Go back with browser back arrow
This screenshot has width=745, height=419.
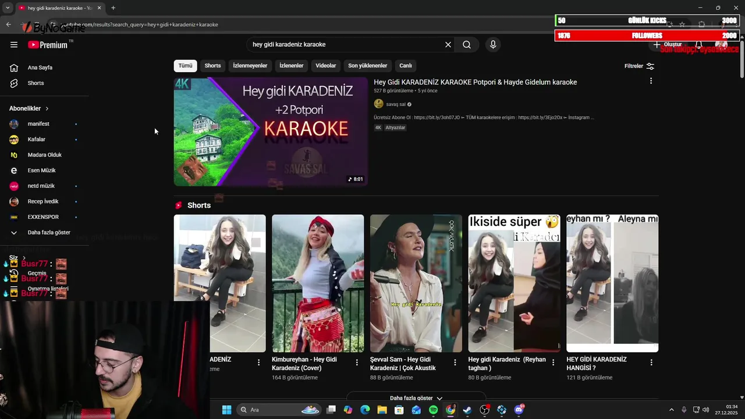click(8, 24)
